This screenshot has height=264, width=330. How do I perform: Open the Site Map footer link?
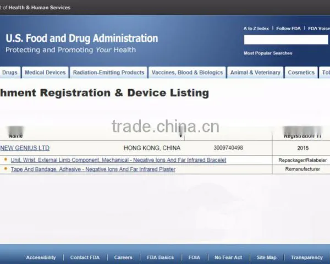[x=266, y=257]
